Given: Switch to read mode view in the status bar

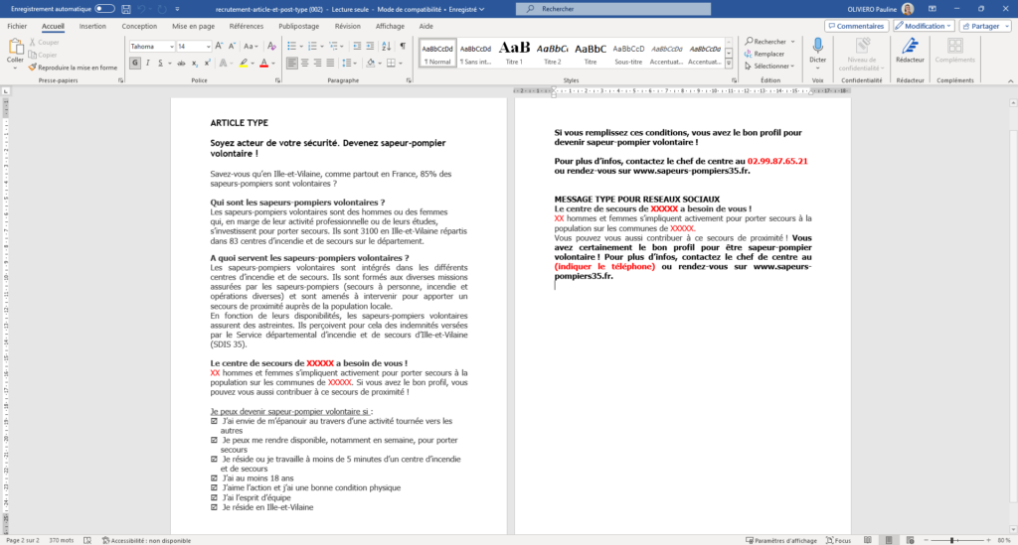Looking at the screenshot, I should point(868,540).
